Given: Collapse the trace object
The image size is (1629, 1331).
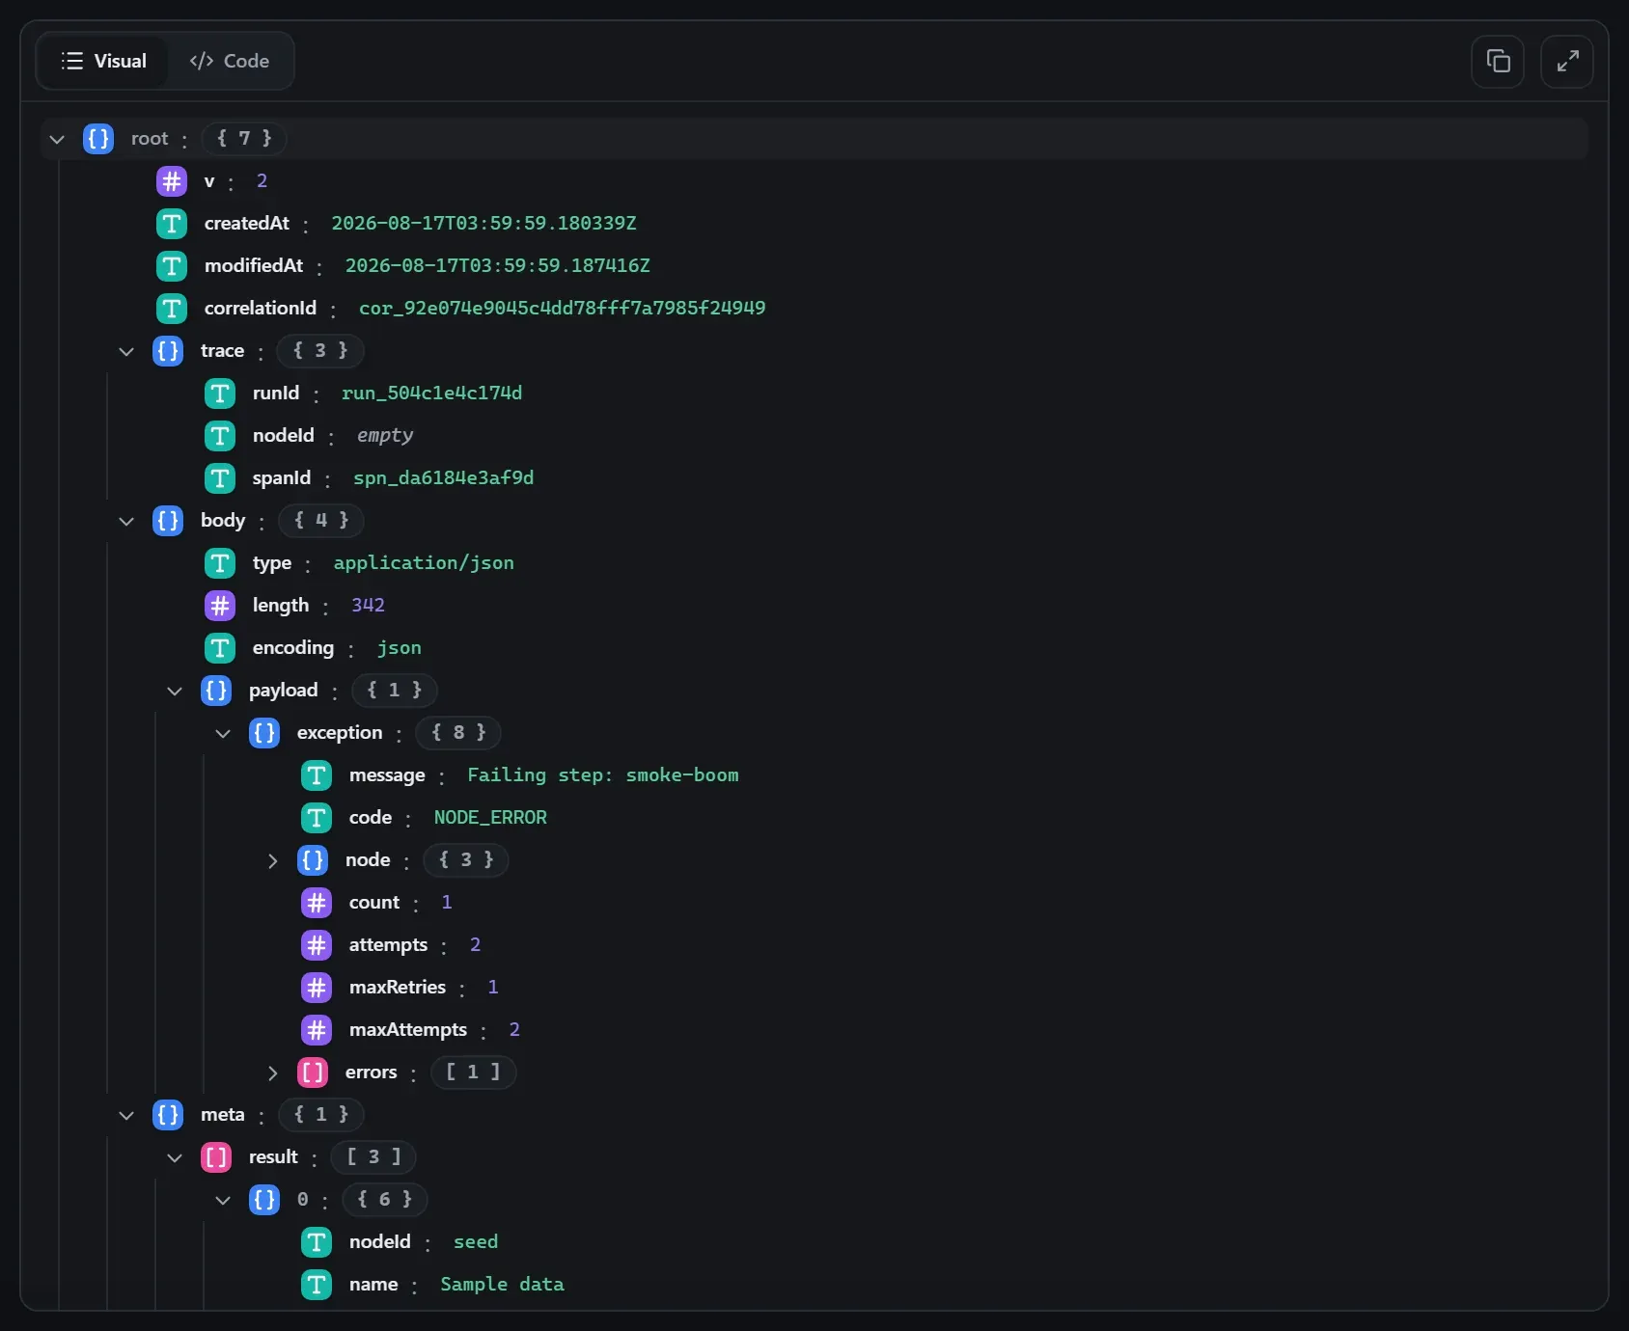Looking at the screenshot, I should [126, 351].
